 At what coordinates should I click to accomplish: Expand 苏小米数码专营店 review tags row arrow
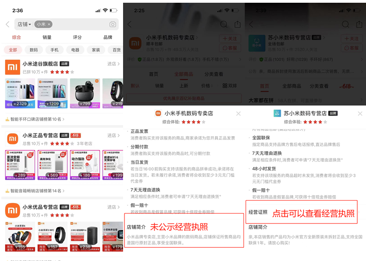(x=361, y=59)
